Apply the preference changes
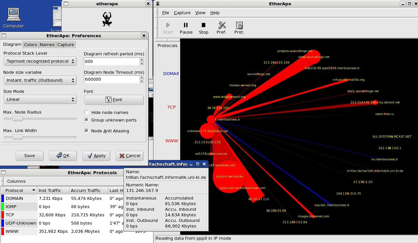Screen dimensions: 418x243 point(96,156)
